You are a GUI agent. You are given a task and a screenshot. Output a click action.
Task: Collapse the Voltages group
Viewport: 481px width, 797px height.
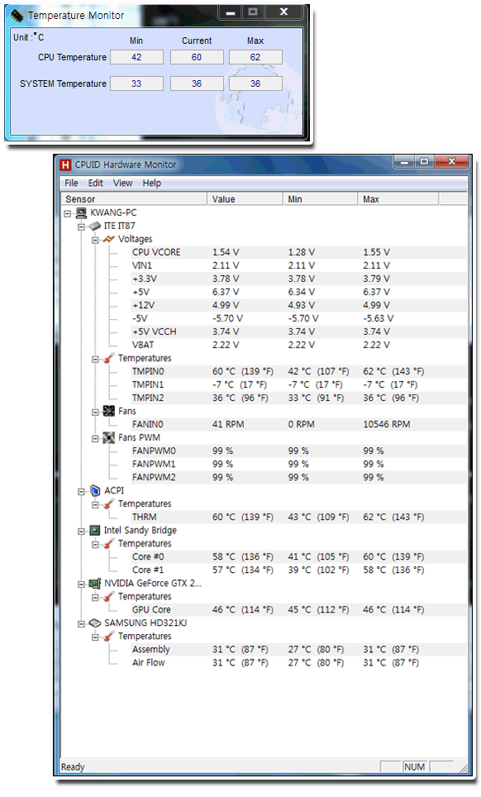click(95, 240)
